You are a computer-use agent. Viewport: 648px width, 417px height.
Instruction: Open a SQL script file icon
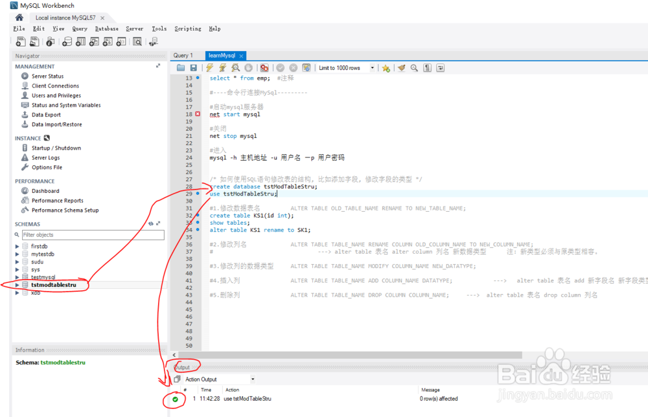coord(34,41)
